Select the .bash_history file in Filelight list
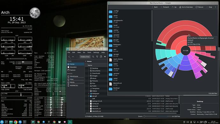Viewport: 220px width, 124px height. tap(130, 60)
